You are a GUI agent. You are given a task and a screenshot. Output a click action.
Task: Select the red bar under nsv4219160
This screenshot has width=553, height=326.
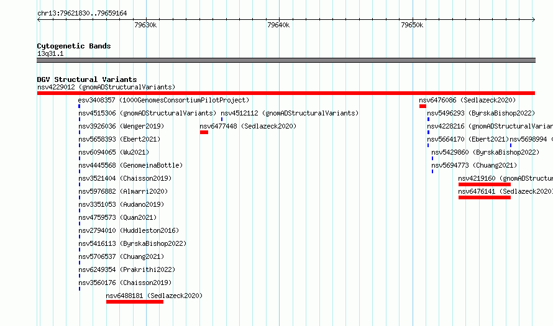point(485,184)
